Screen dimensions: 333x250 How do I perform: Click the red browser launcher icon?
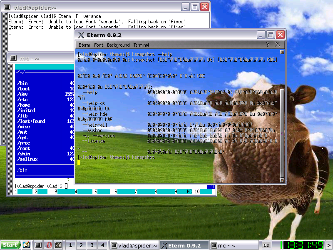pyautogui.click(x=48, y=245)
